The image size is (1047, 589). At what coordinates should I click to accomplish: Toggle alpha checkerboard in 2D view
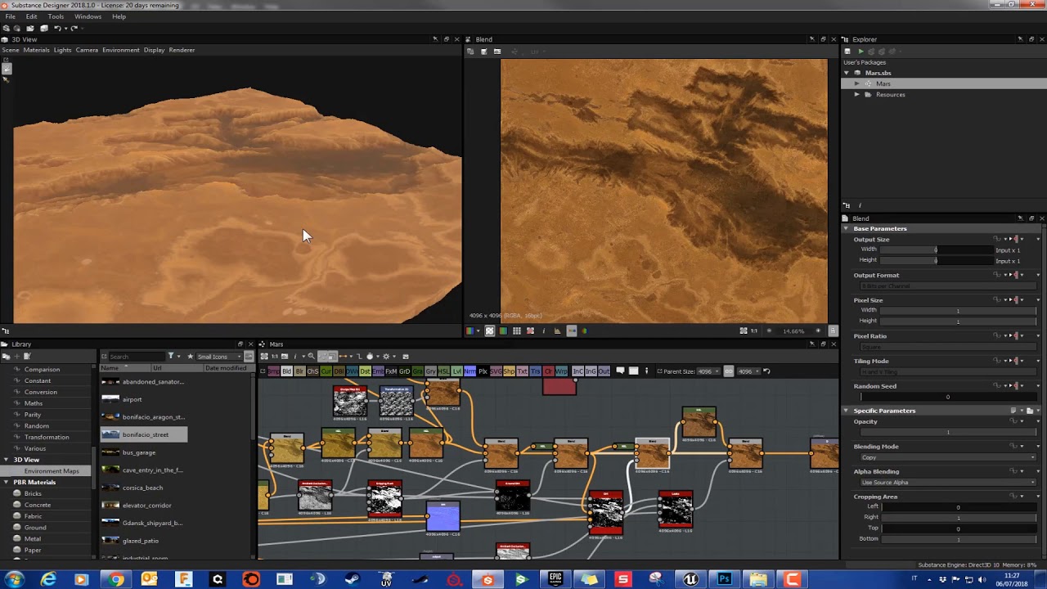pyautogui.click(x=489, y=330)
